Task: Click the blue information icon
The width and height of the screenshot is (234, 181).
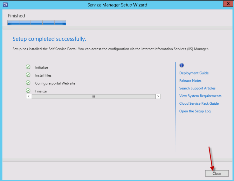Action: pyautogui.click(x=182, y=66)
